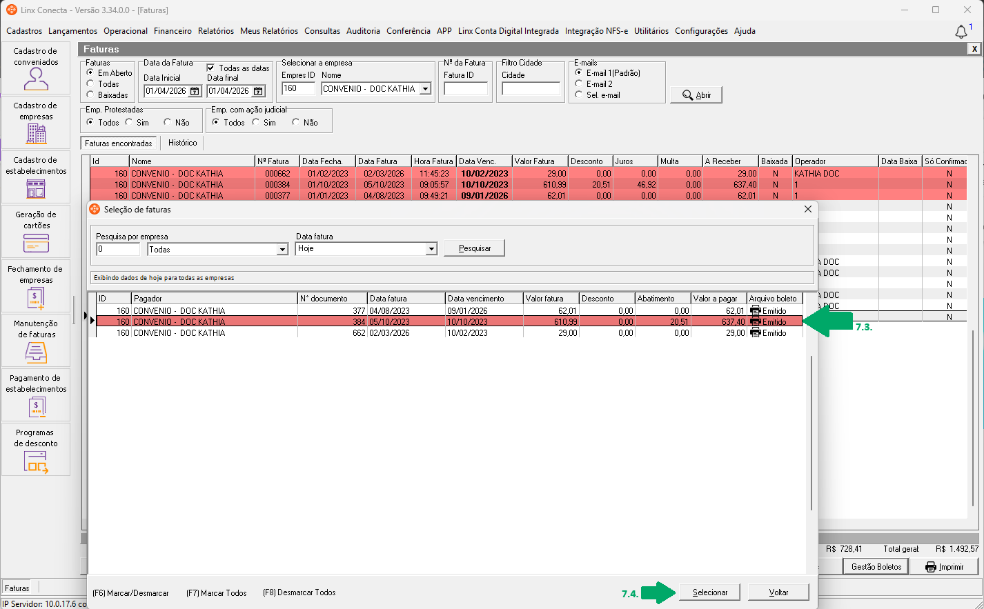Choose the Sel. e-mail option
The width and height of the screenshot is (984, 609).
point(578,94)
